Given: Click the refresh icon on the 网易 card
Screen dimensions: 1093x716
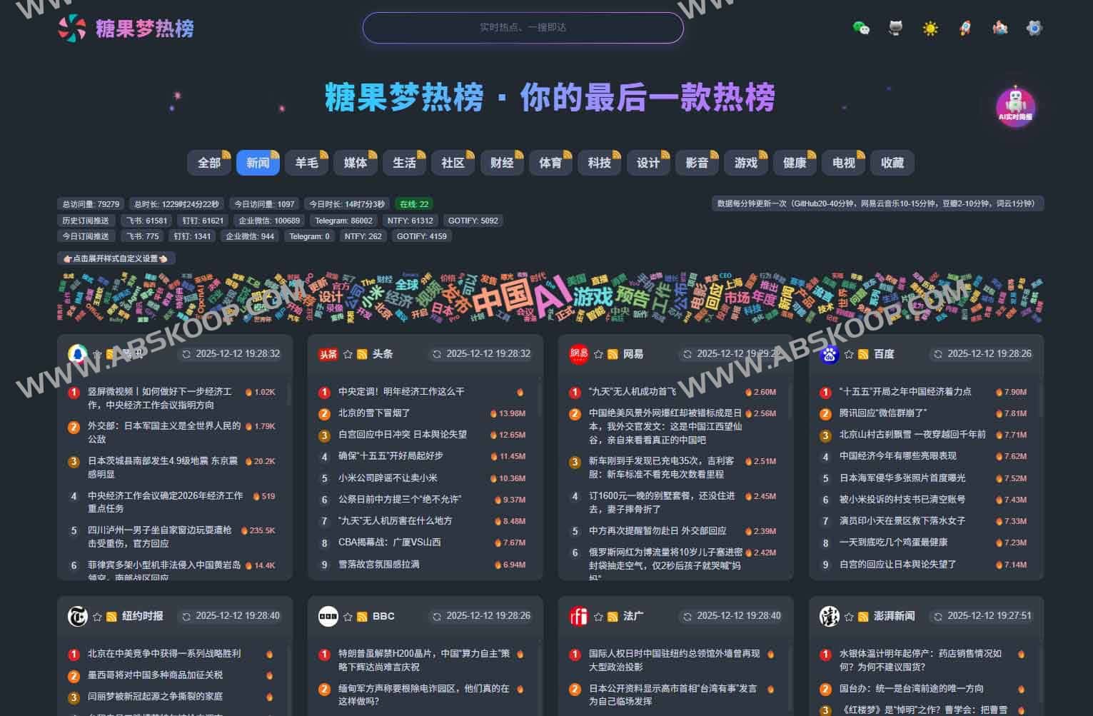Looking at the screenshot, I should [x=686, y=353].
